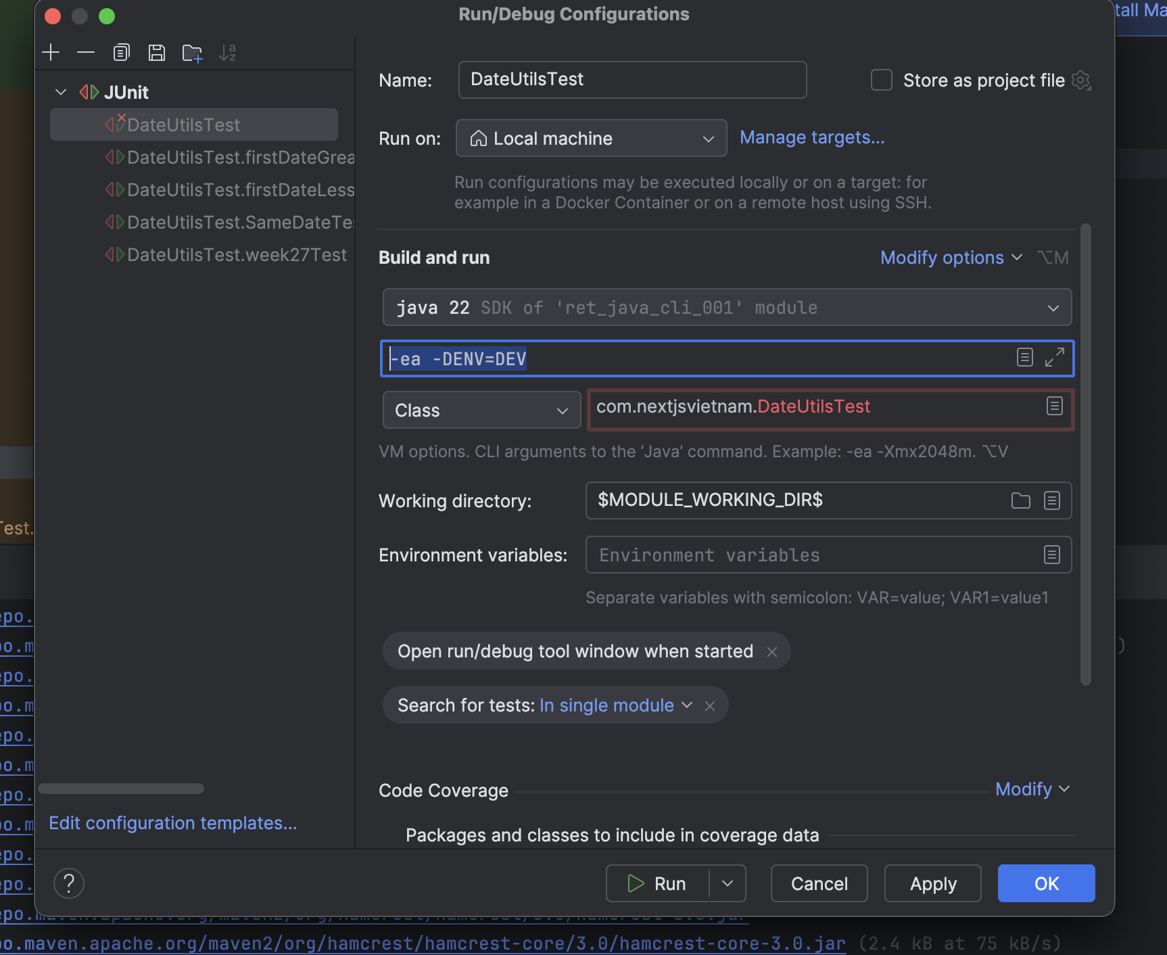Open the Modify options dropdown
This screenshot has width=1167, height=955.
click(x=951, y=258)
